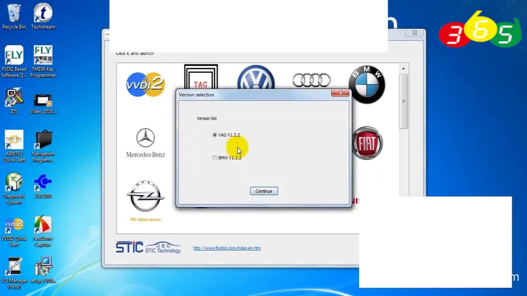Click the STIC Technology logo
This screenshot has height=296, width=527.
(148, 247)
